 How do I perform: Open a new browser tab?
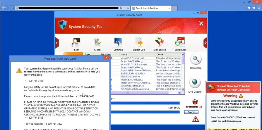pos(174,8)
